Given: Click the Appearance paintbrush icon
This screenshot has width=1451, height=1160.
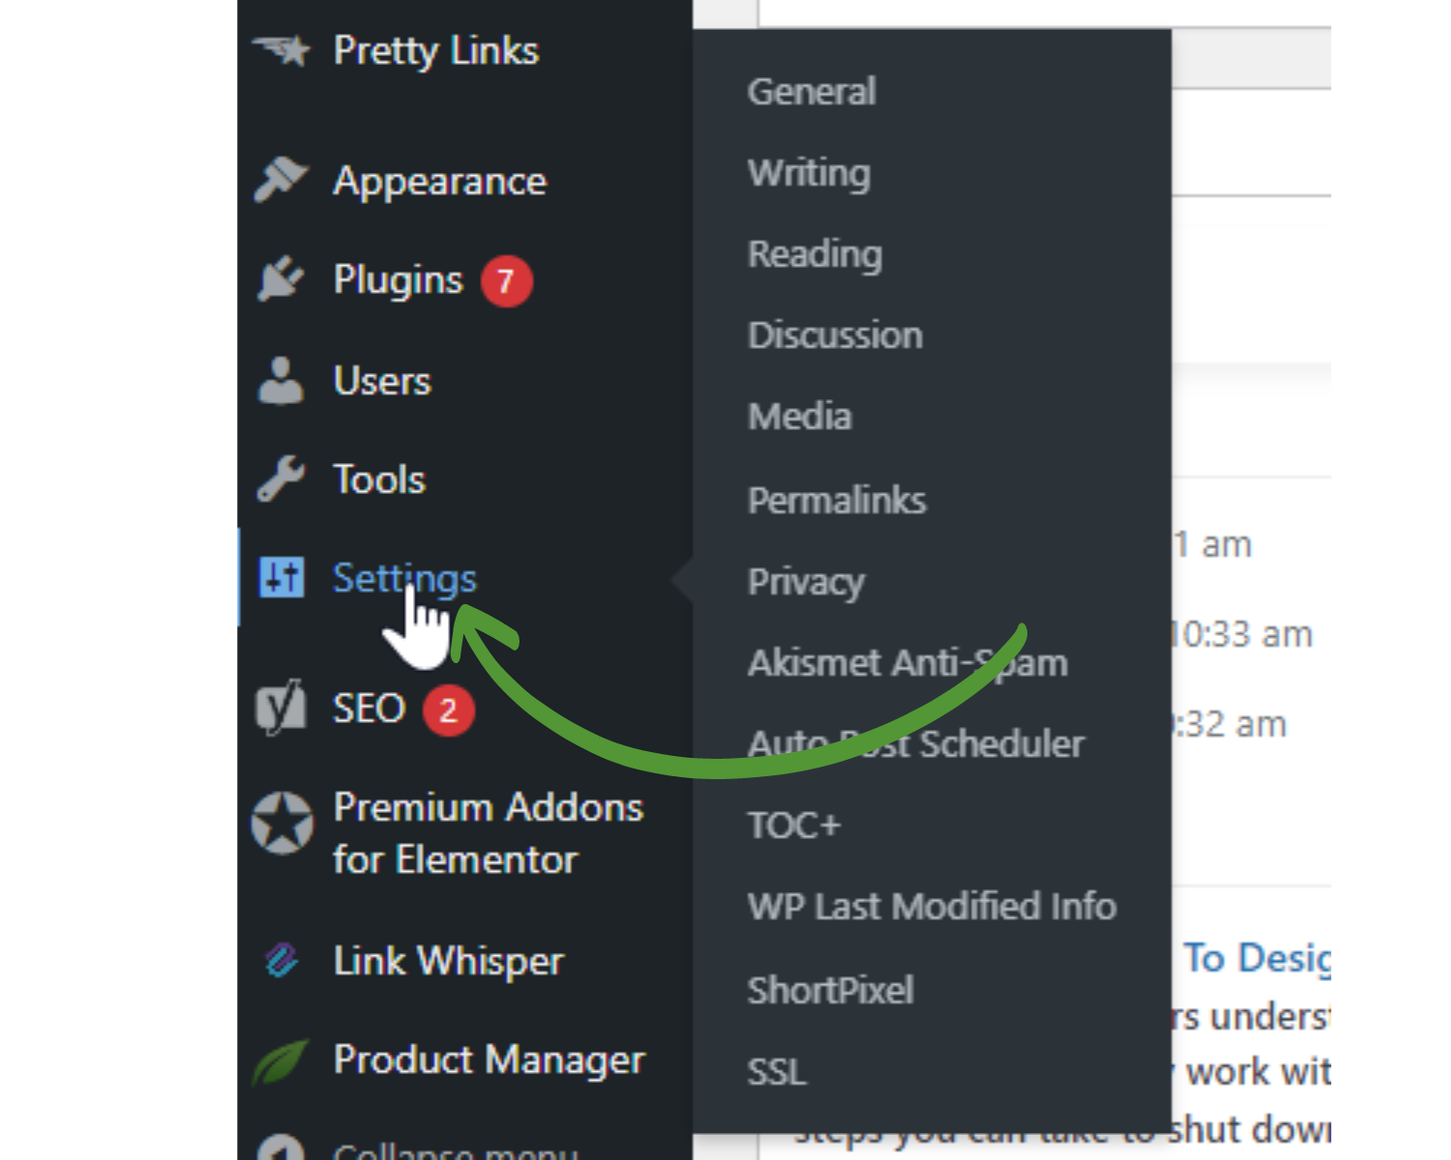Looking at the screenshot, I should click(x=281, y=179).
